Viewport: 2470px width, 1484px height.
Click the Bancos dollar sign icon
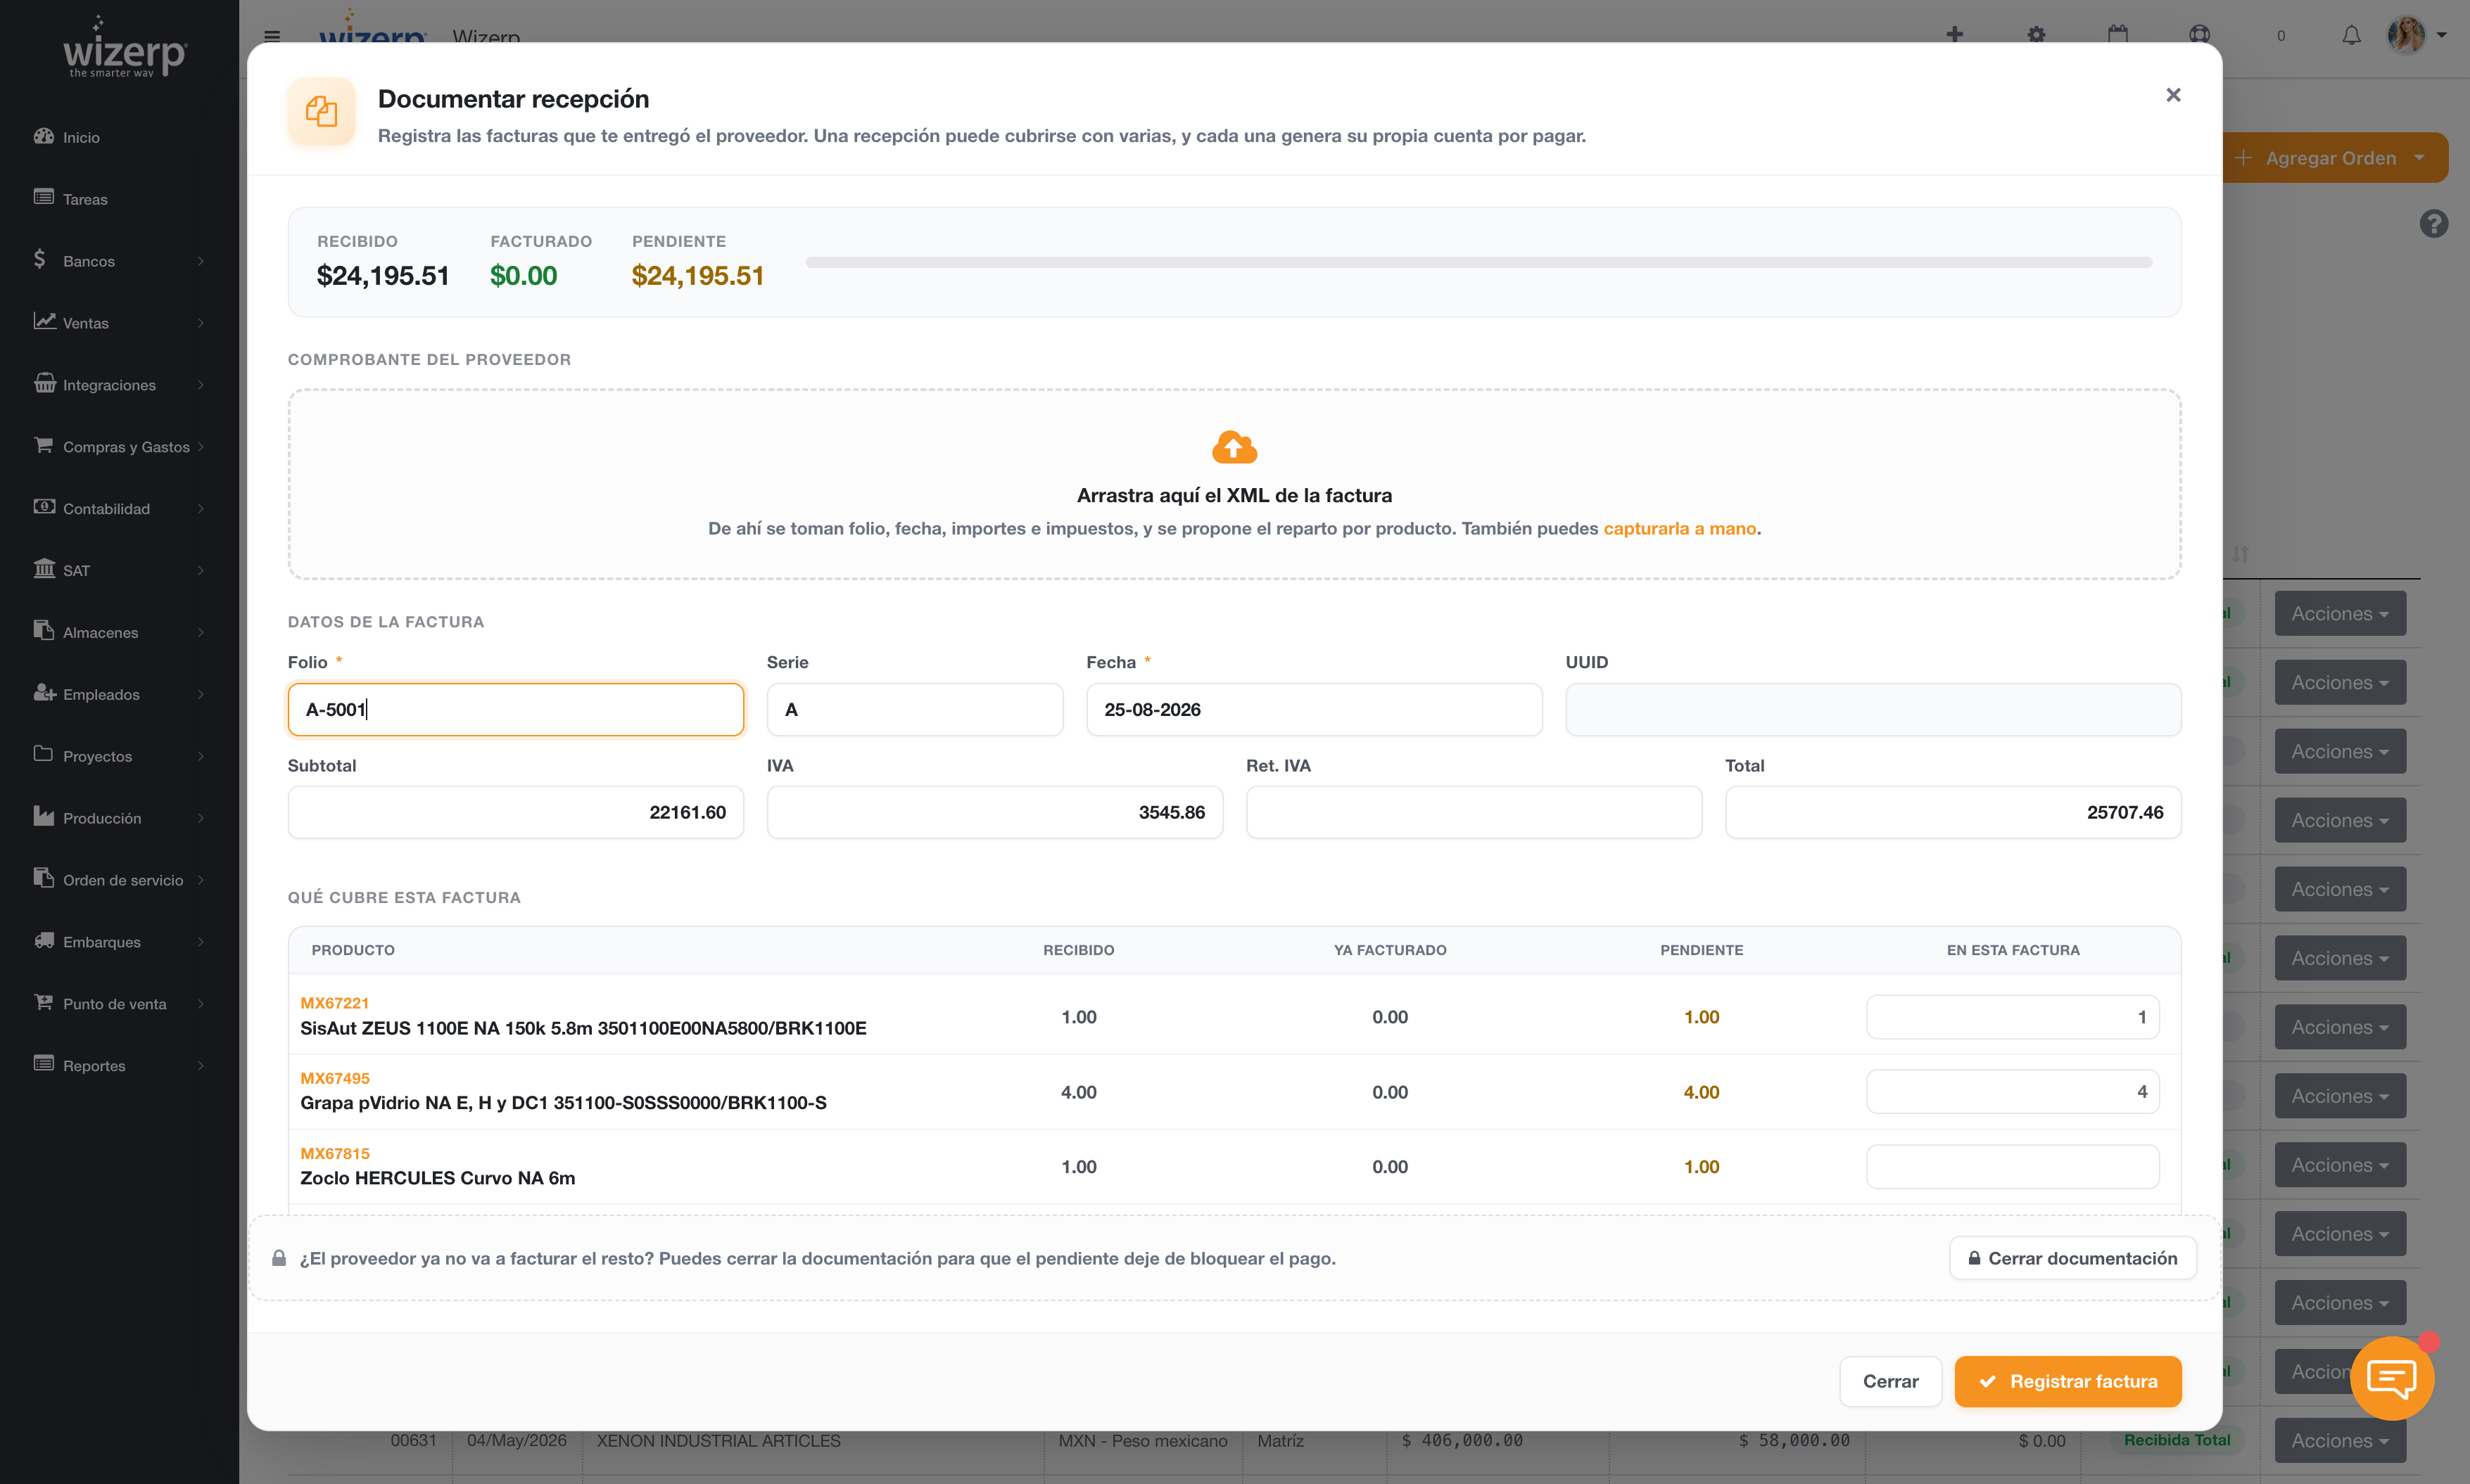tap(40, 260)
